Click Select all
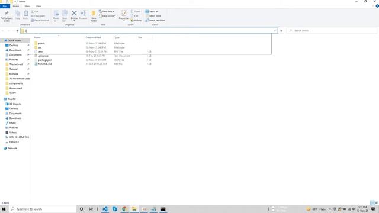Viewport: 379px width, 213px height. click(x=152, y=11)
